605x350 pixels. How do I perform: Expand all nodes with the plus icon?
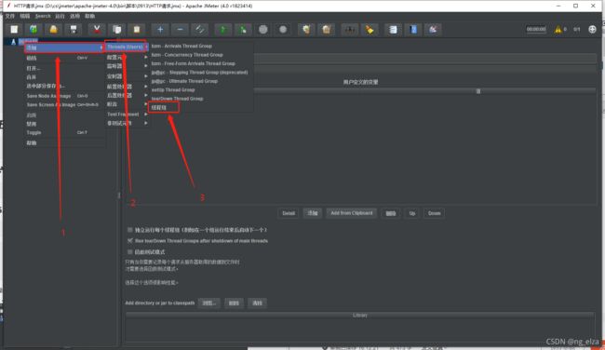coord(160,30)
